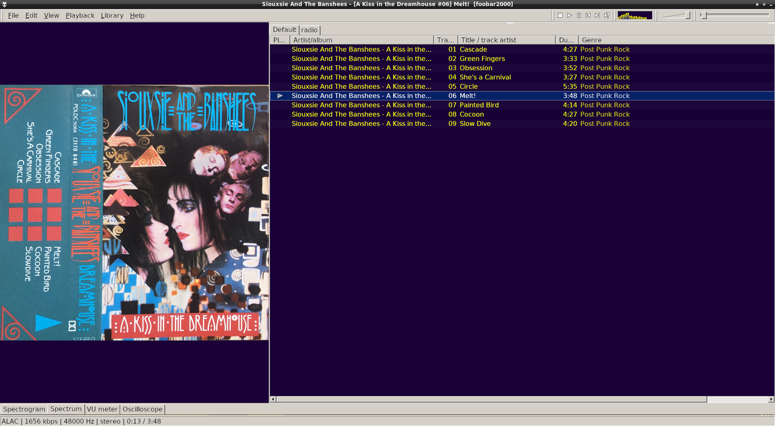Select track 01 Cascade
Image resolution: width=775 pixels, height=426 pixels.
(x=522, y=50)
